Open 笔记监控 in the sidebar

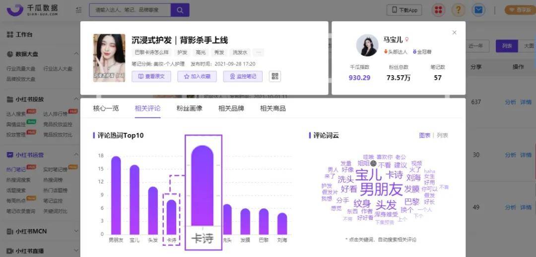(x=53, y=201)
